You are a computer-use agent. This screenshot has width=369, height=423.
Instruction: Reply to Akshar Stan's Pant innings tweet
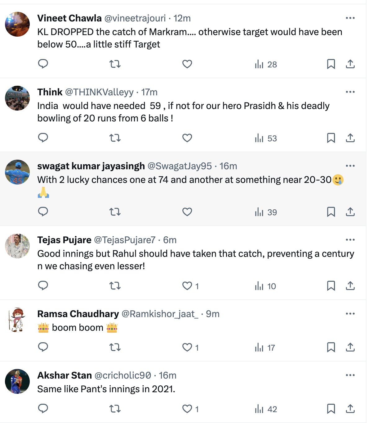(x=43, y=409)
